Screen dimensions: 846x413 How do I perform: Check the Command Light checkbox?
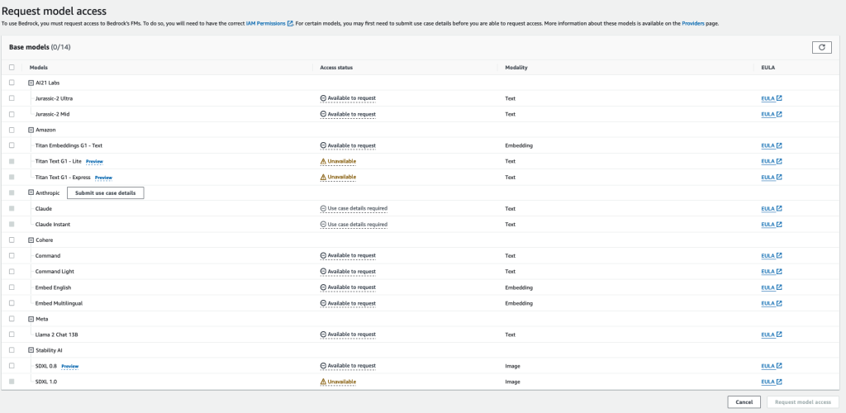pos(12,271)
